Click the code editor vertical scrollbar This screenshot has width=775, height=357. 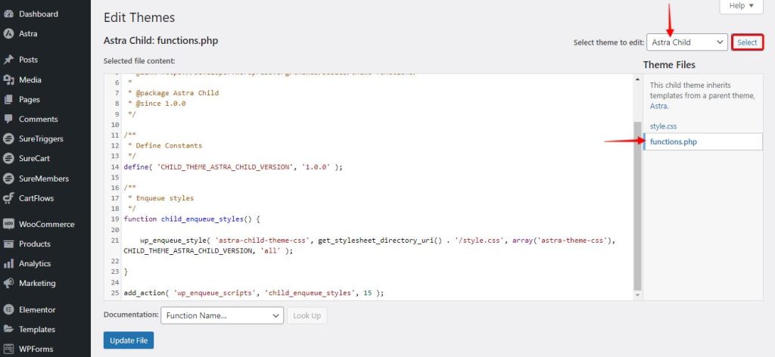tap(637, 206)
